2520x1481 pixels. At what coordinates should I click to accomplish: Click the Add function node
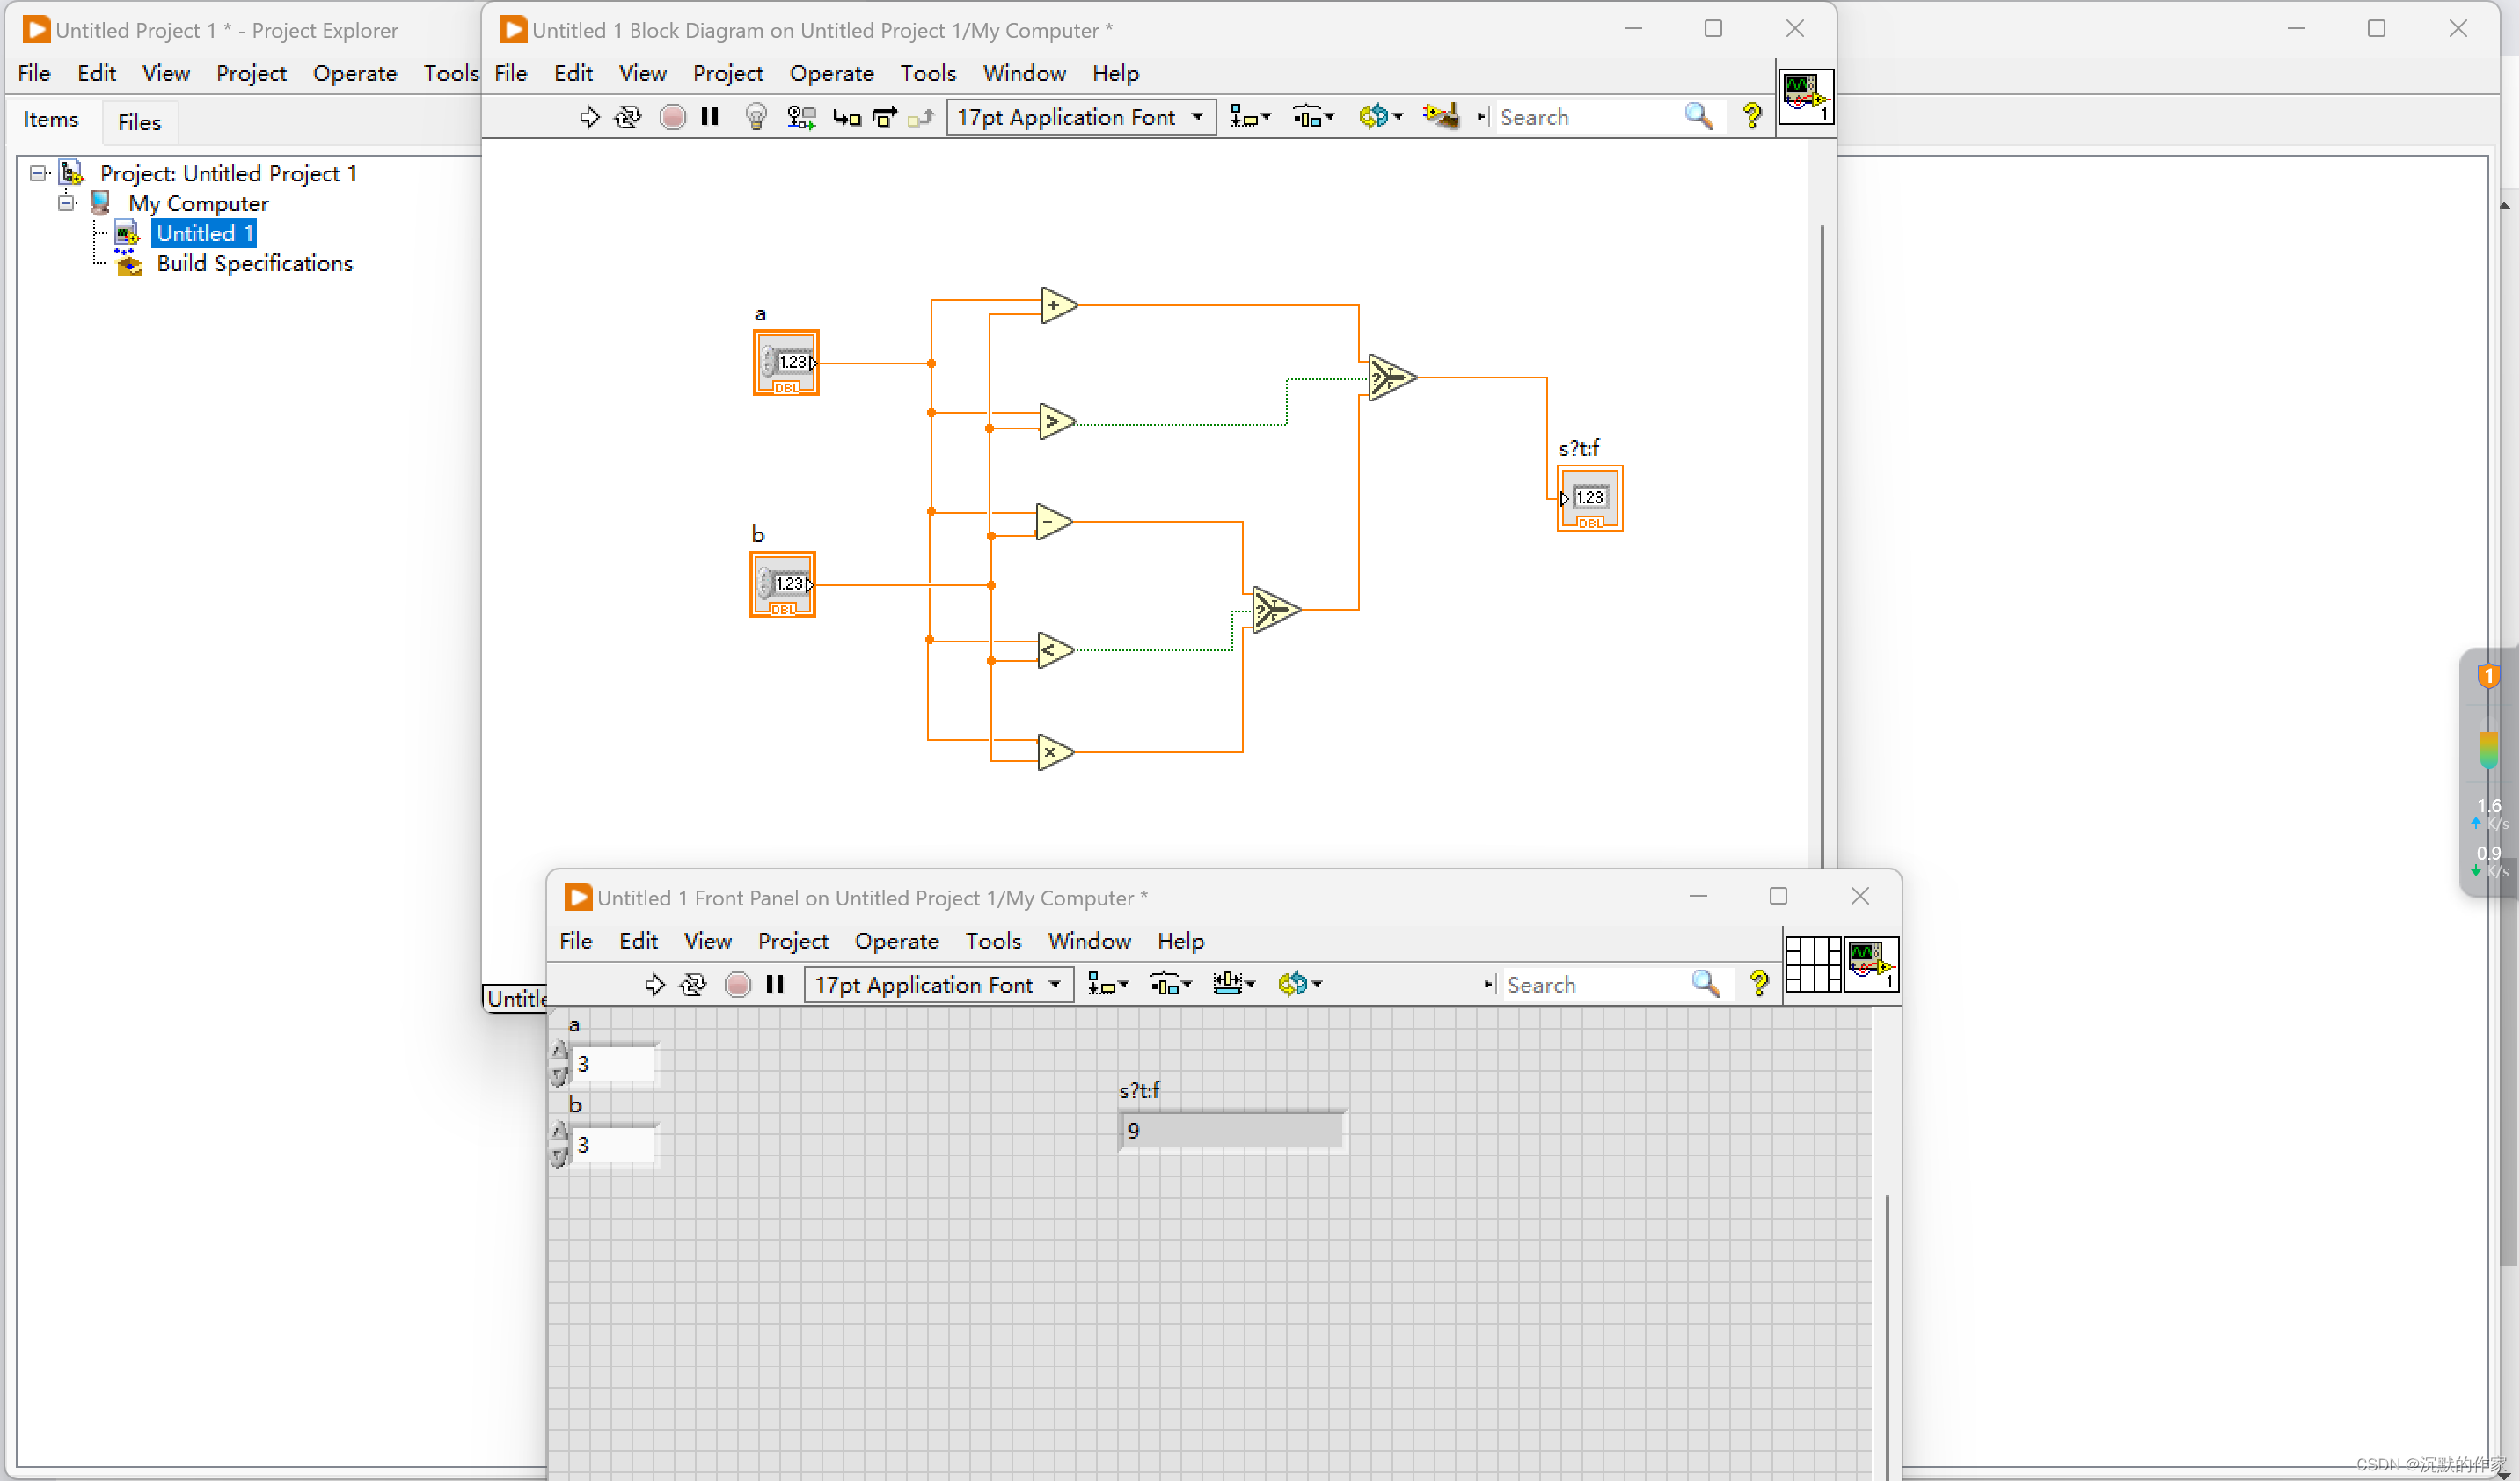1056,305
